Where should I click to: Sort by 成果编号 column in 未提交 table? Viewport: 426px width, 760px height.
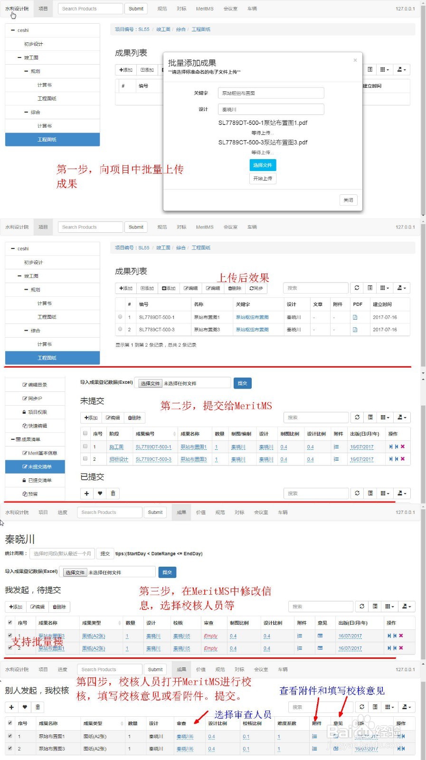pyautogui.click(x=156, y=434)
